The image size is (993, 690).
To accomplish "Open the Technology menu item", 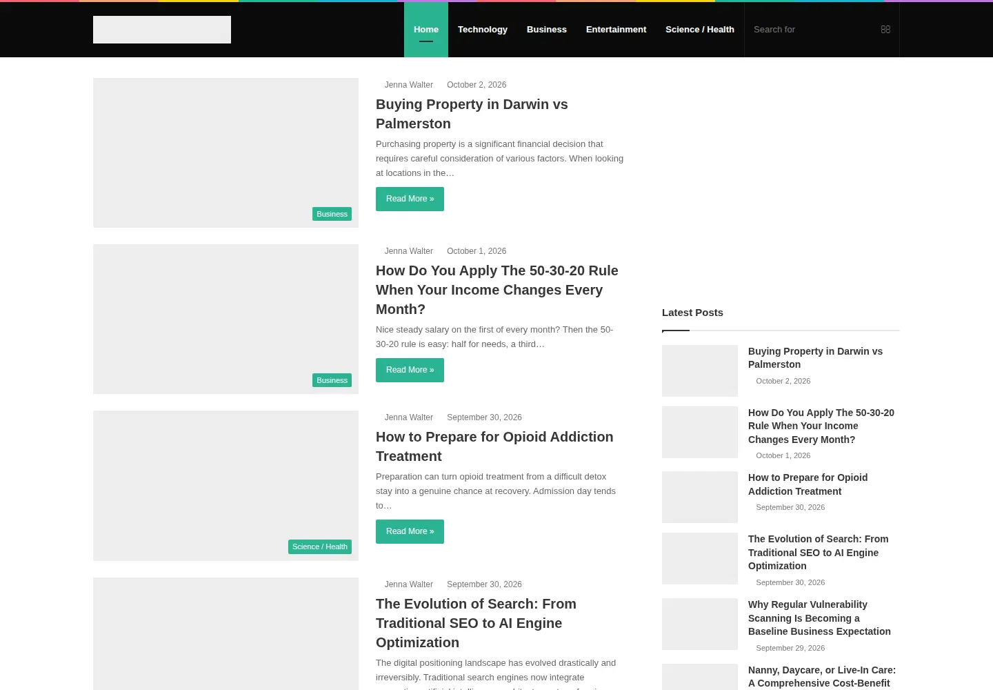I will [x=483, y=30].
